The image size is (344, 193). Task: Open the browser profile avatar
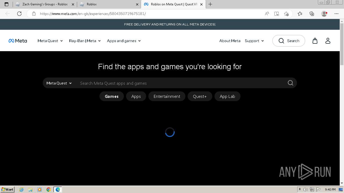324,14
